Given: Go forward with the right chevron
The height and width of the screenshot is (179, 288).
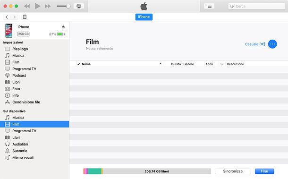Looking at the screenshot, I should [x=14, y=17].
